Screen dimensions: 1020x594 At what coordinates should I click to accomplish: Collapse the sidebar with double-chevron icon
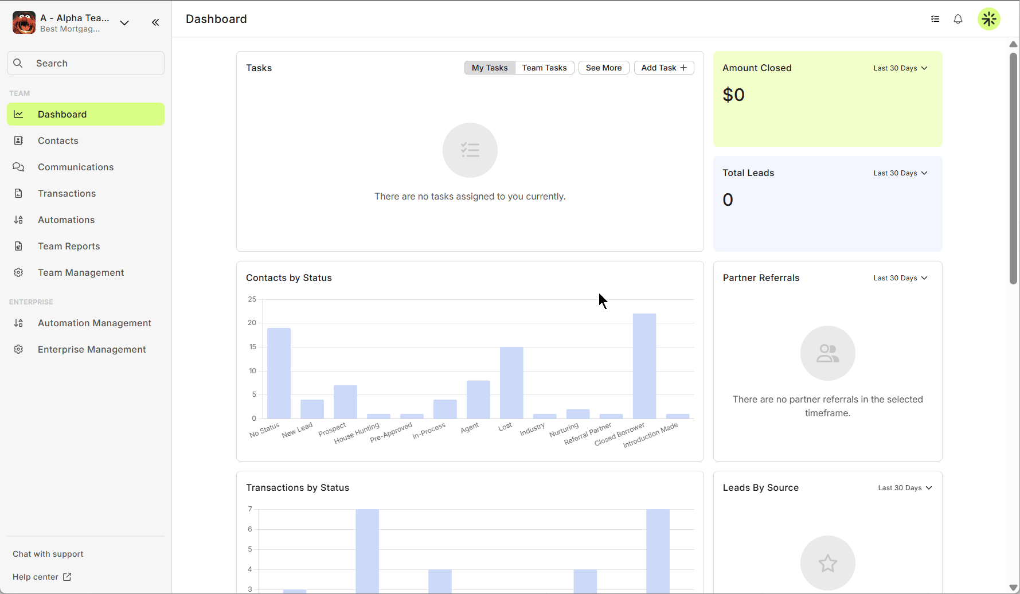point(155,22)
